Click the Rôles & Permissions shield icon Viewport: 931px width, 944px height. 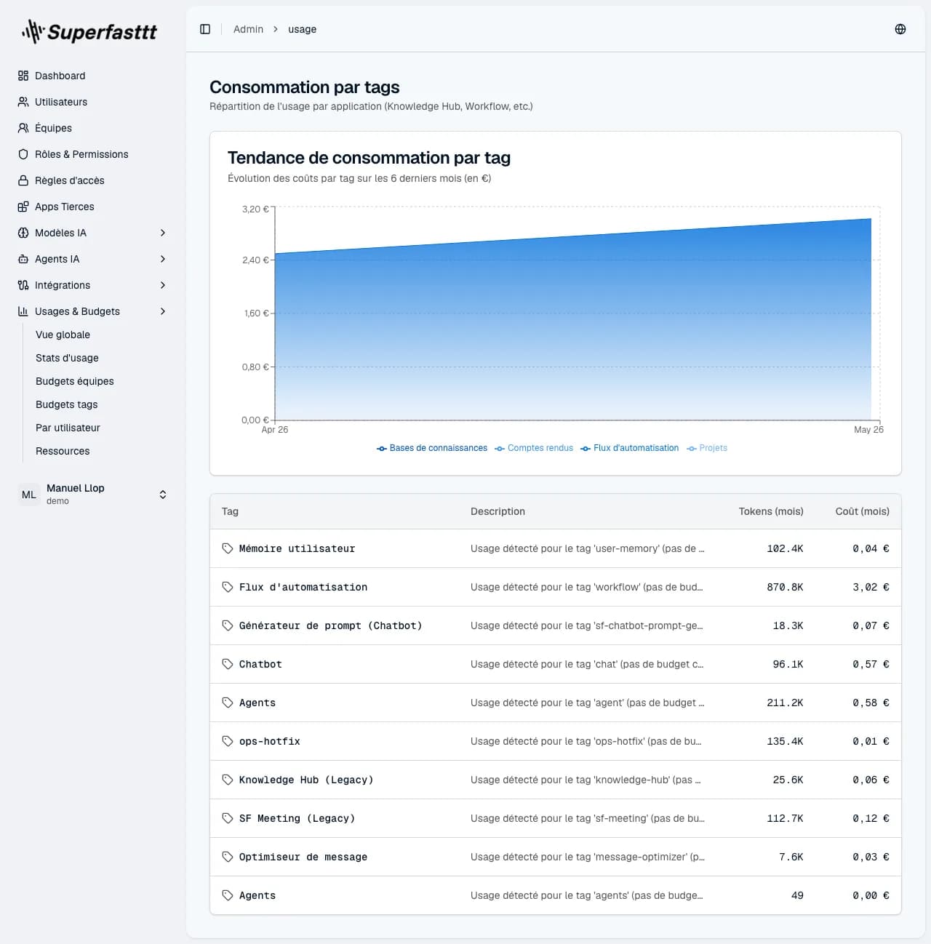pyautogui.click(x=23, y=154)
